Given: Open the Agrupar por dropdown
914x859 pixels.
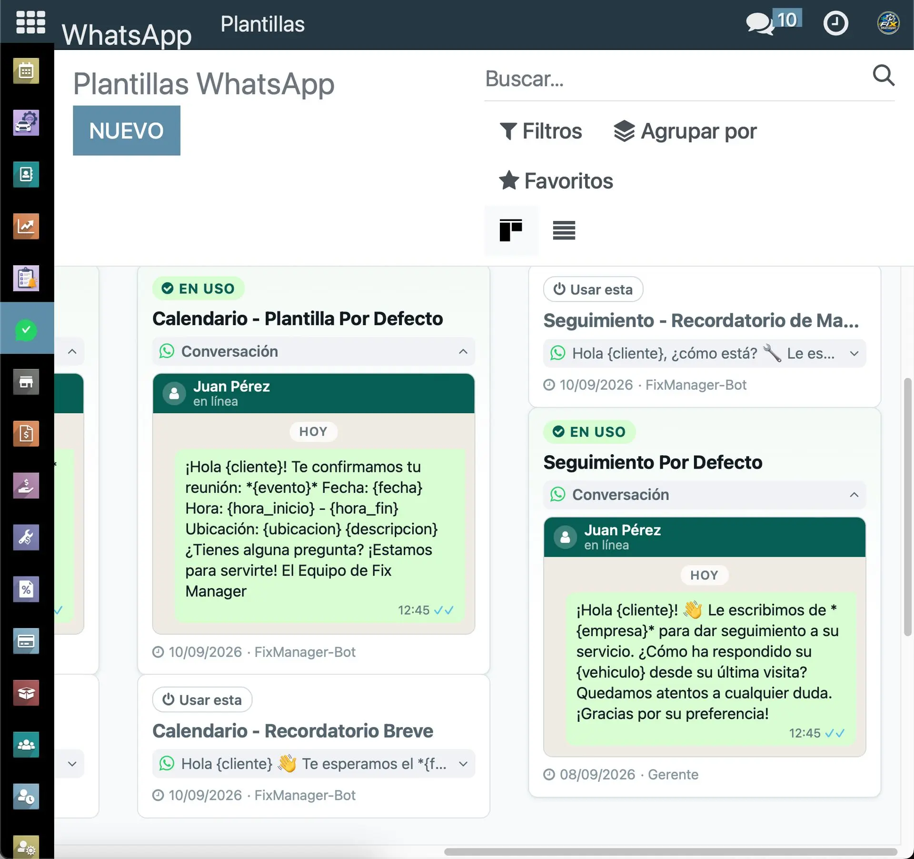Looking at the screenshot, I should (x=685, y=131).
